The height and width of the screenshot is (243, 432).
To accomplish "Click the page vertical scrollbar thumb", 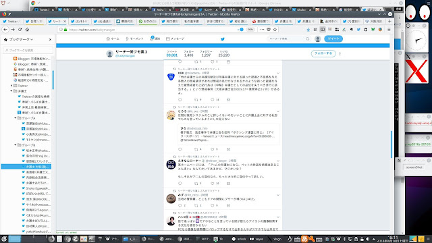I will 391,144.
